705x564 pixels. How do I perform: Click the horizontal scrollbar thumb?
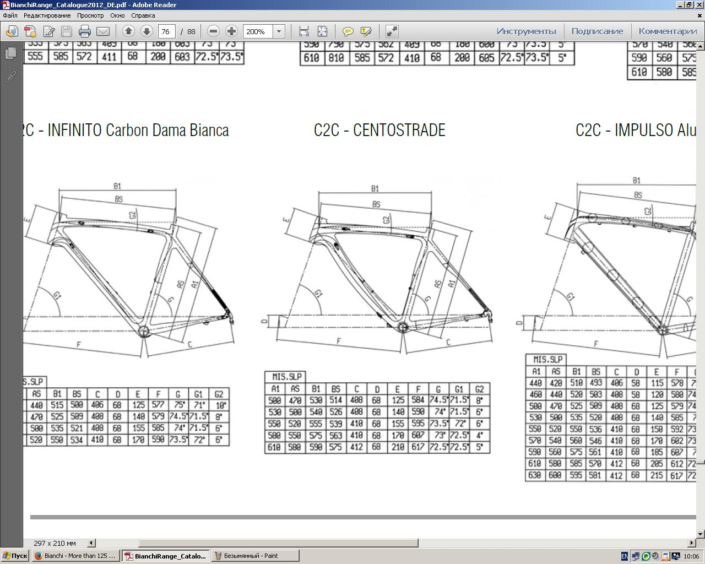[x=278, y=543]
